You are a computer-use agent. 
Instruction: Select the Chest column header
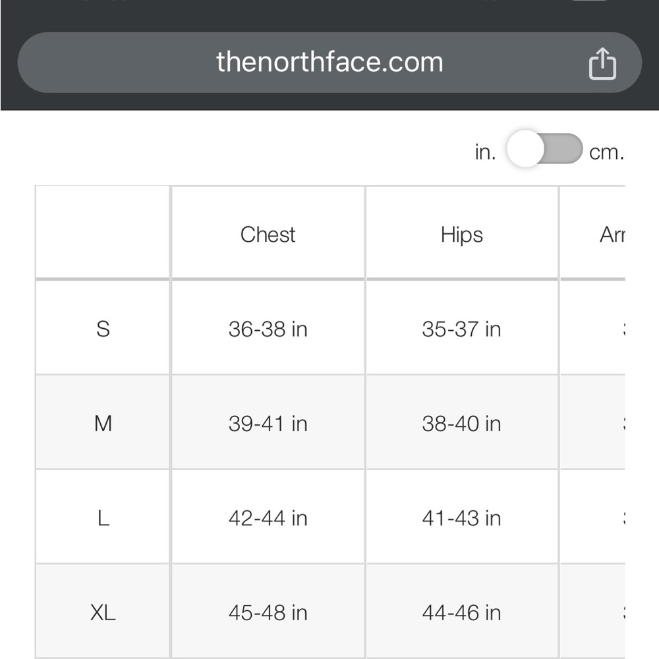(268, 233)
